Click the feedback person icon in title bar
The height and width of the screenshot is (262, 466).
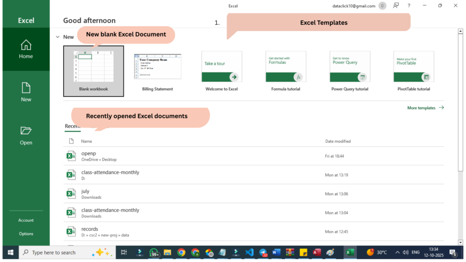pos(396,5)
